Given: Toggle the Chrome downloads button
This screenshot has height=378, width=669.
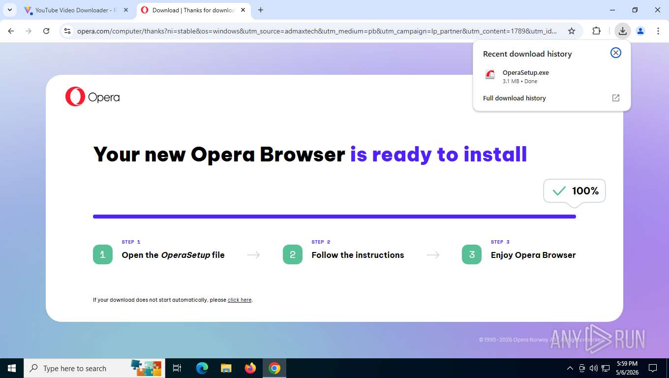Looking at the screenshot, I should (x=623, y=31).
